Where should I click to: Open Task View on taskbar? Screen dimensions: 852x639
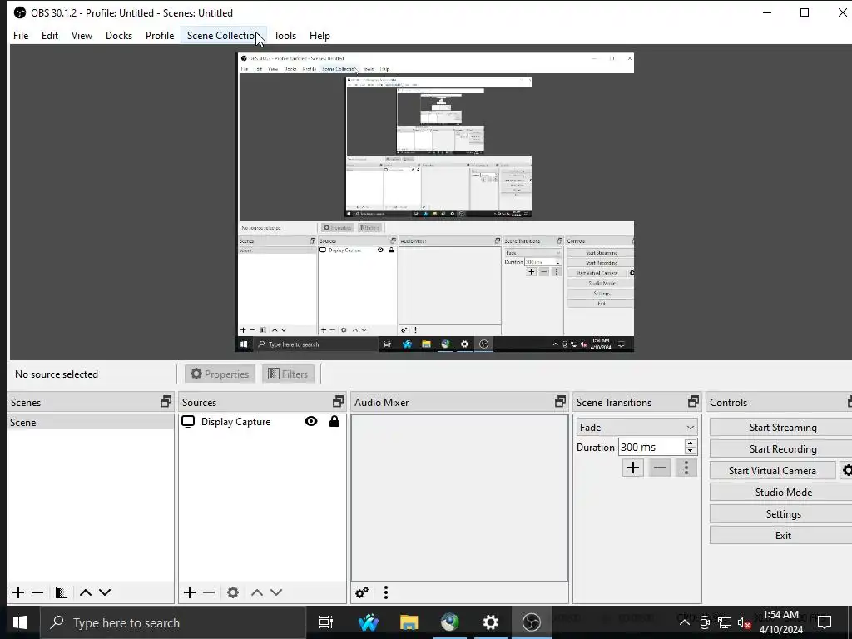(326, 622)
